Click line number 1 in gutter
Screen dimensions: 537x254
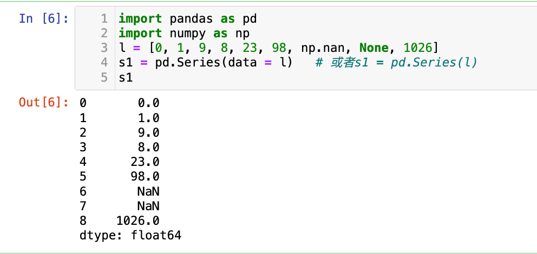pyautogui.click(x=104, y=18)
